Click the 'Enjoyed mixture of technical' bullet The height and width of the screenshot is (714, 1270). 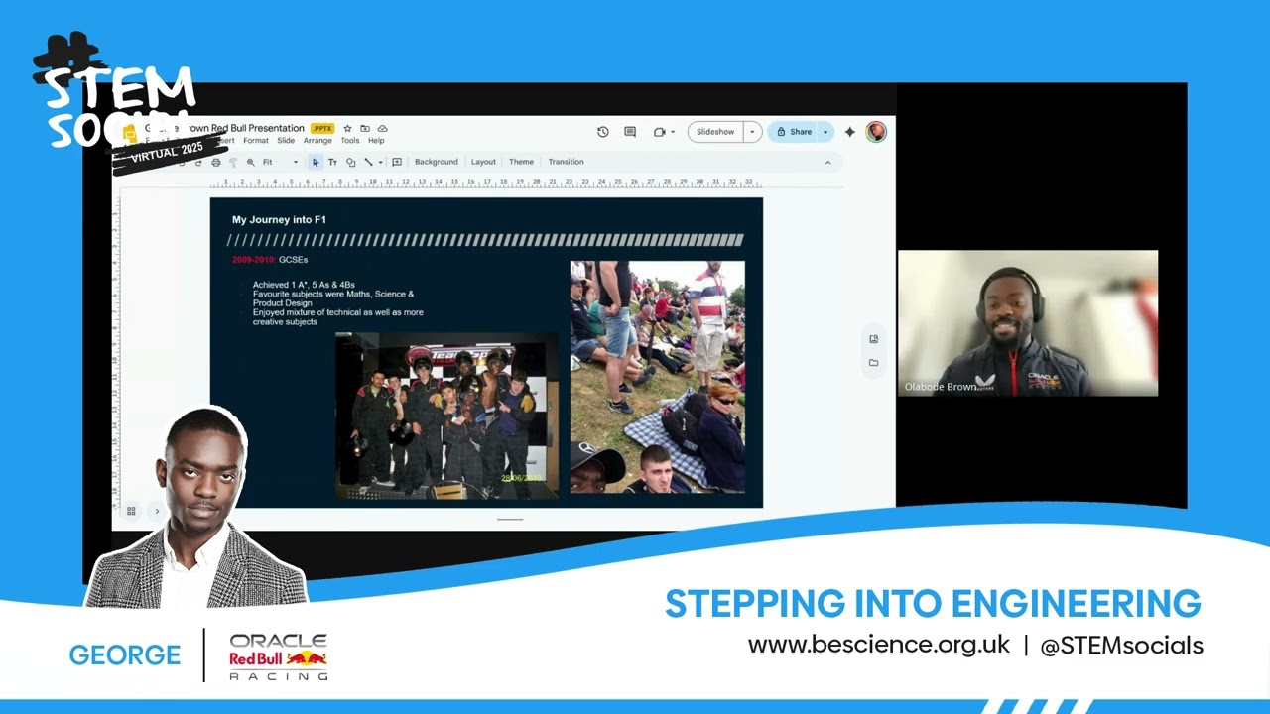tap(337, 317)
